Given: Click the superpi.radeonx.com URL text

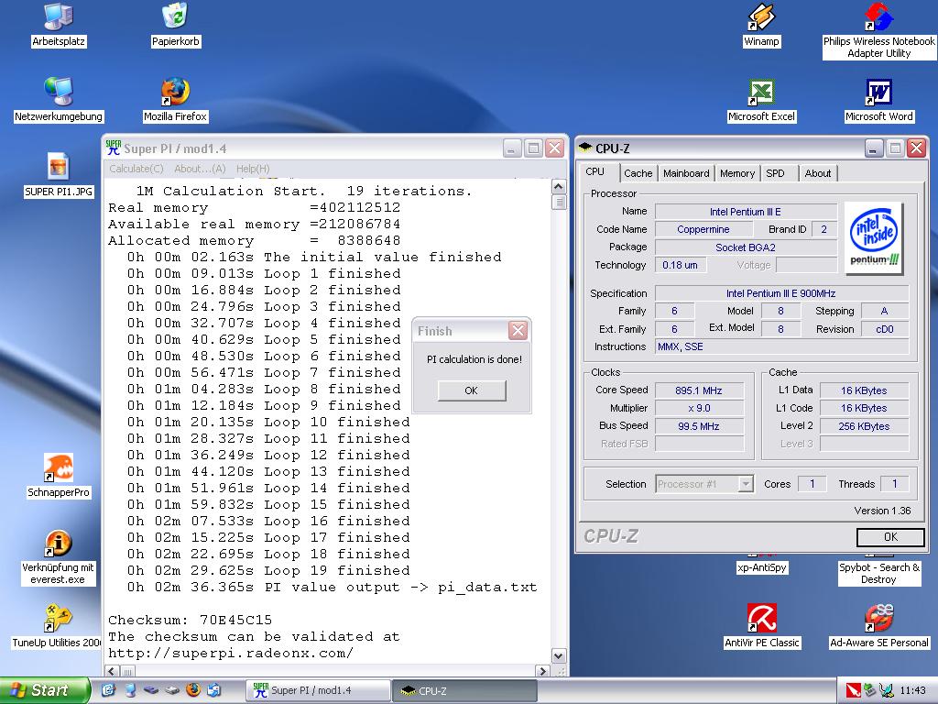Looking at the screenshot, I should coord(231,653).
